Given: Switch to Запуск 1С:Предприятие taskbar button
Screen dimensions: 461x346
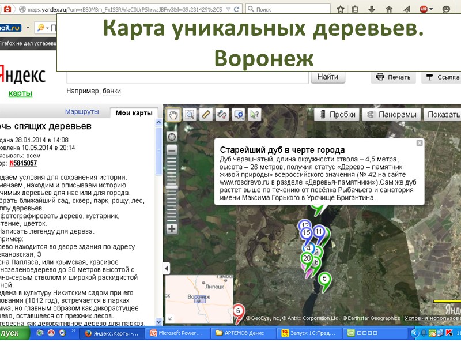Looking at the screenshot, I should [310, 333].
